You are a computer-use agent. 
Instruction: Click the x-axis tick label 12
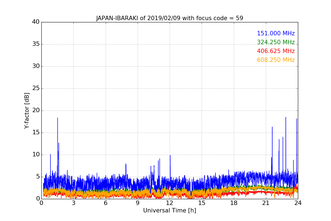(170, 203)
